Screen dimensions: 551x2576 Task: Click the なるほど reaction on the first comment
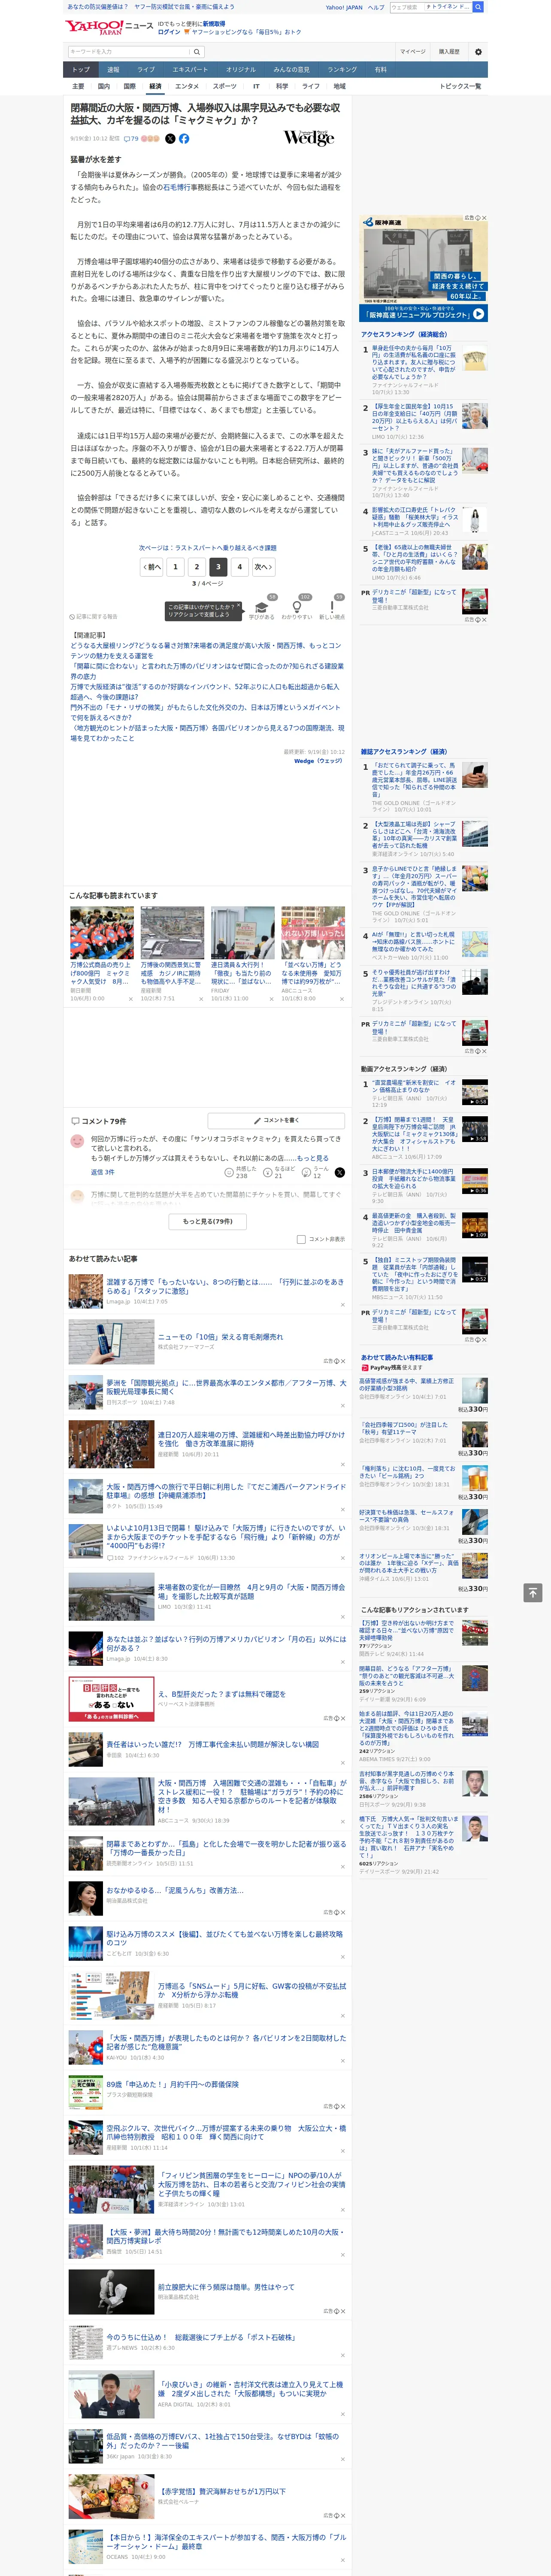coord(279,1172)
